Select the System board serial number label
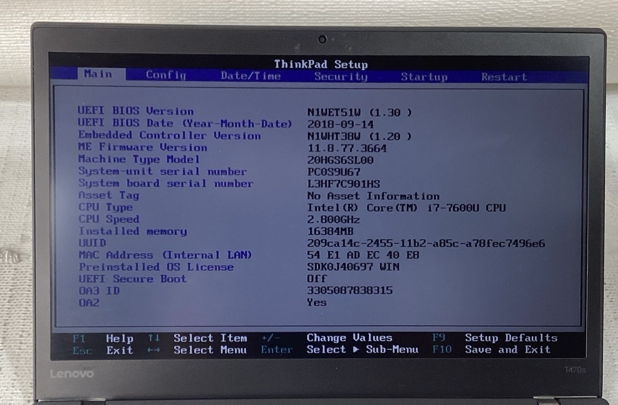The width and height of the screenshot is (618, 405). [x=166, y=183]
